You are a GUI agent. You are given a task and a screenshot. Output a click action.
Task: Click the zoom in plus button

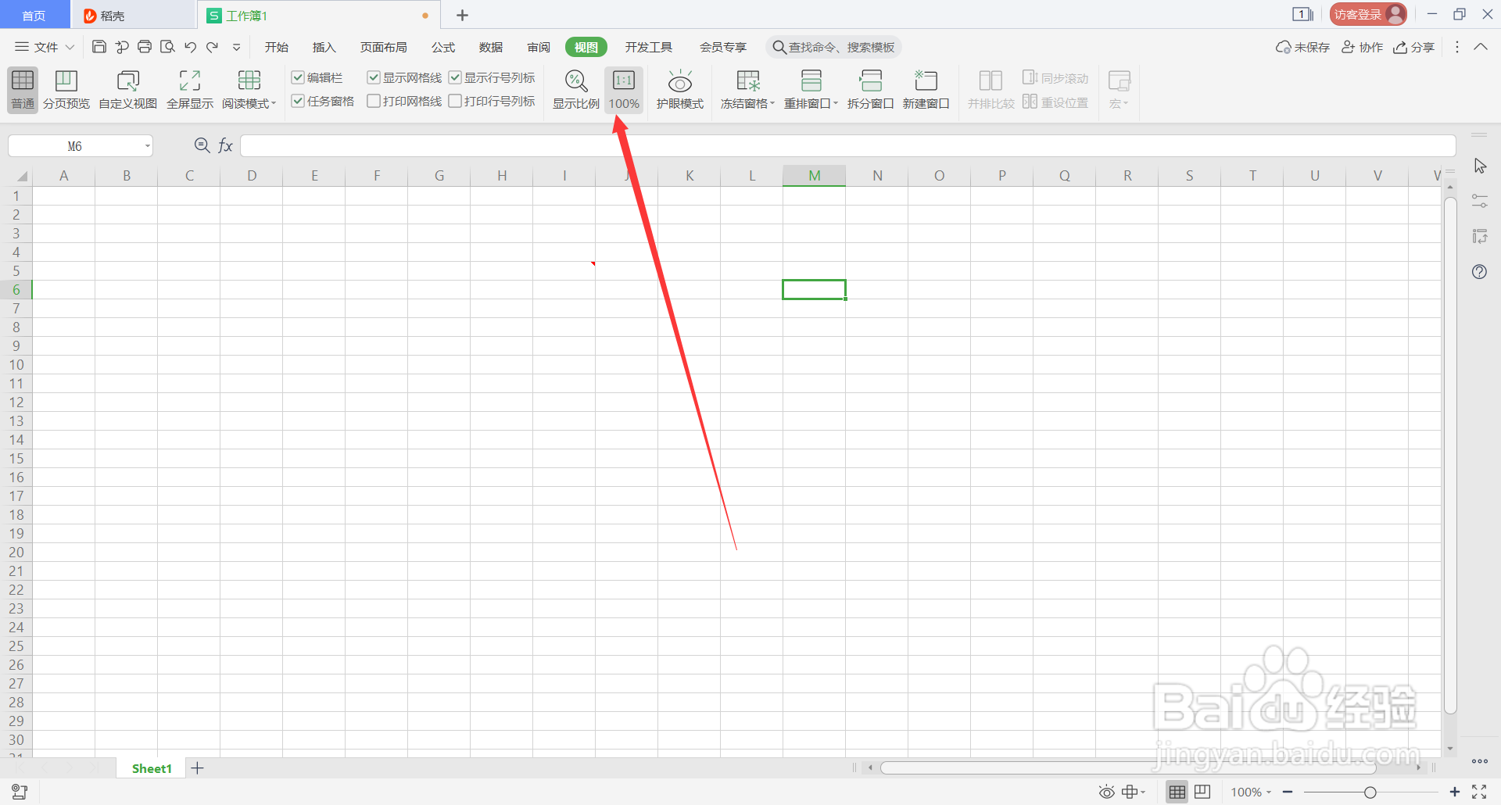click(1455, 792)
